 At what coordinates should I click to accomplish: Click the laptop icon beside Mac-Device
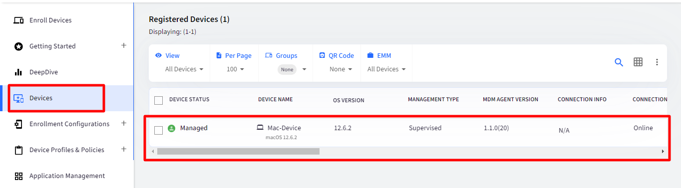tap(260, 128)
